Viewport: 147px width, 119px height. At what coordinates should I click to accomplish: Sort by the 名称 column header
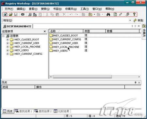(66, 31)
